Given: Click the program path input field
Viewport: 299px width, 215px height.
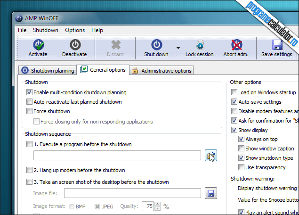Looking at the screenshot, I should pyautogui.click(x=117, y=156).
